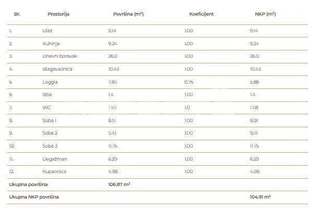Select the "Površina (m²)" column header
The height and width of the screenshot is (212, 313).
pos(128,14)
